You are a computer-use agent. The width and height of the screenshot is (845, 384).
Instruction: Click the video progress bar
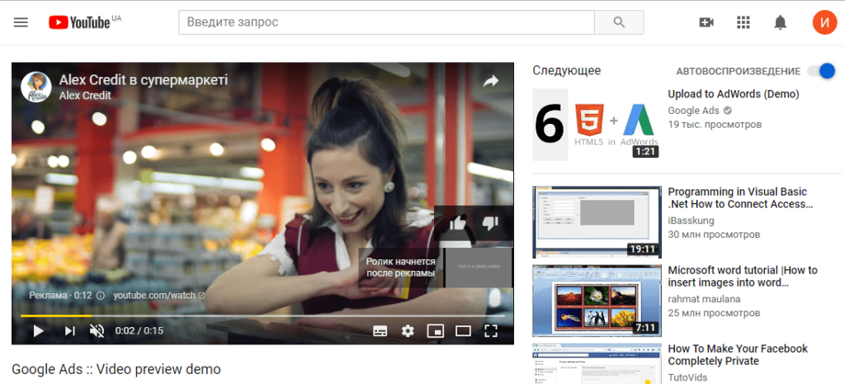click(263, 315)
